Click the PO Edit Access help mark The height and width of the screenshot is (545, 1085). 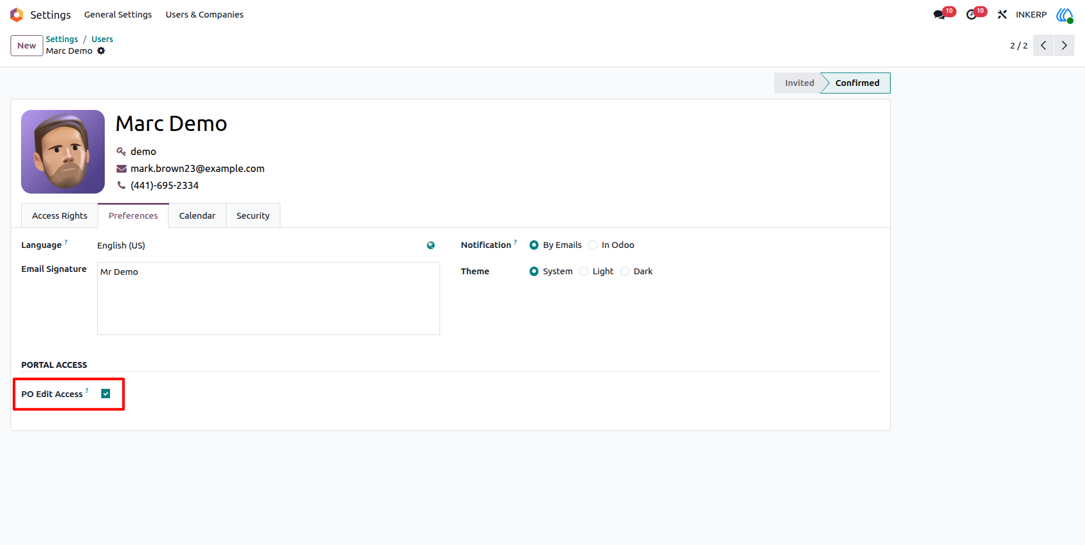87,391
